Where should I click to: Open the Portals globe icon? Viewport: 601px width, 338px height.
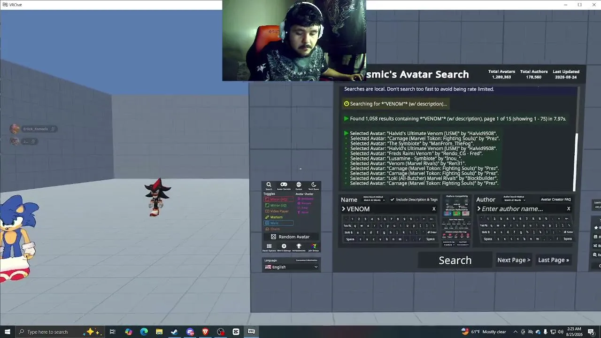[299, 186]
